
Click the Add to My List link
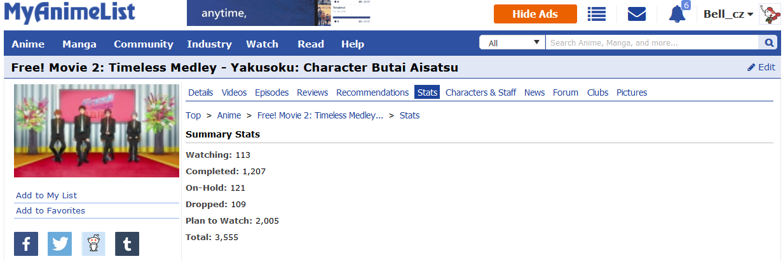(x=46, y=196)
